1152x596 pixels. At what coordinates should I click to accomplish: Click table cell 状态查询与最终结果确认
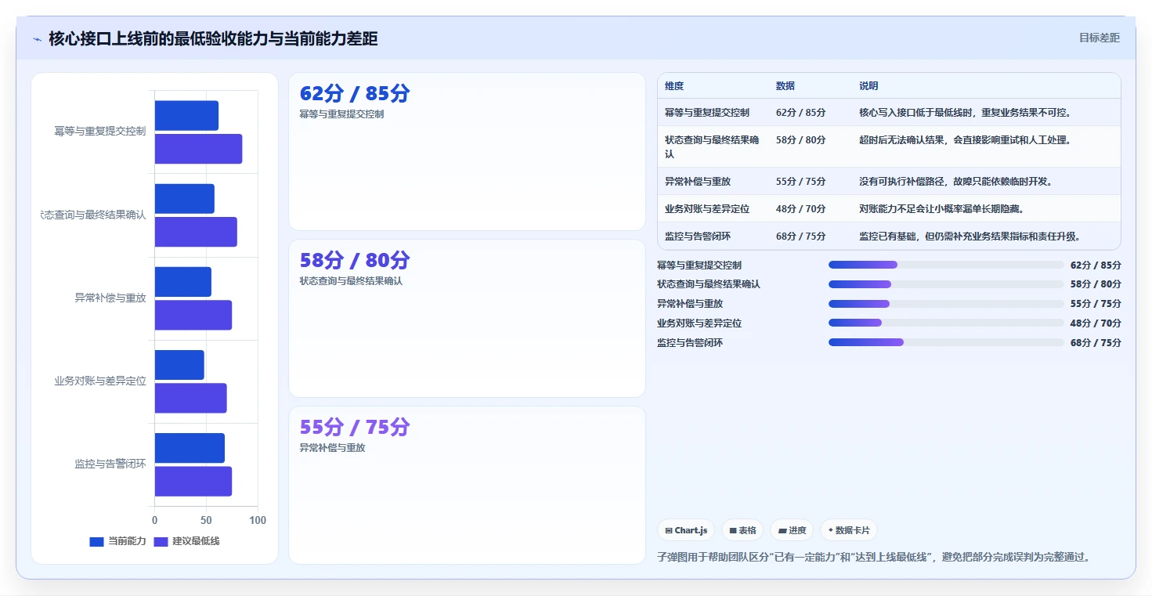712,147
